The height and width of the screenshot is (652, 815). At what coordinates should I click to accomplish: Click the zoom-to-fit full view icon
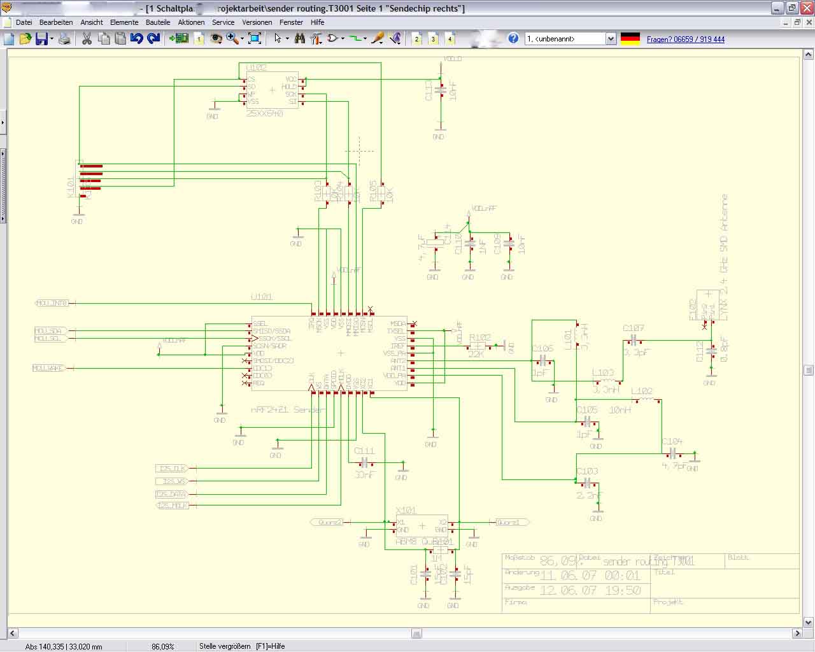[255, 39]
